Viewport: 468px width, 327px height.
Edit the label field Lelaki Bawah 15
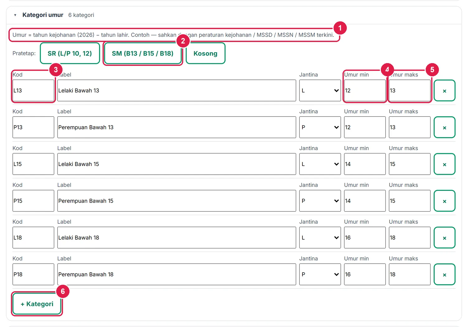pos(176,164)
